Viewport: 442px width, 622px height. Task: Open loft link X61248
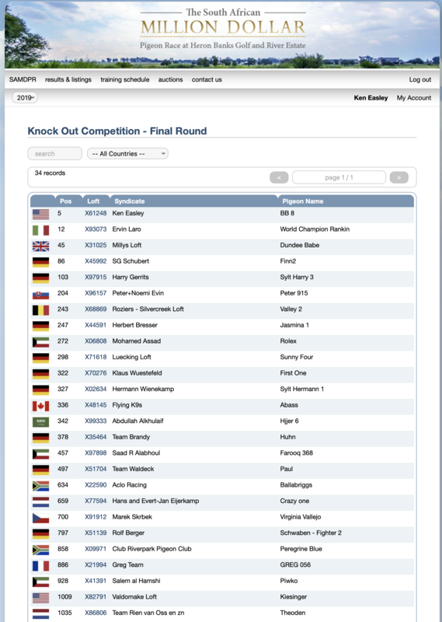[96, 213]
